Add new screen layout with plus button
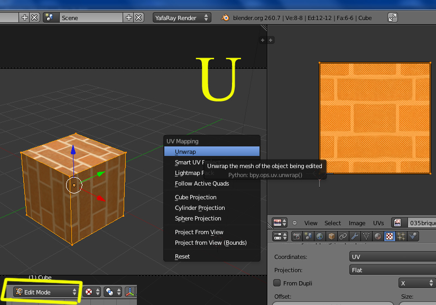Viewport: 436px width, 305px height. [25, 18]
